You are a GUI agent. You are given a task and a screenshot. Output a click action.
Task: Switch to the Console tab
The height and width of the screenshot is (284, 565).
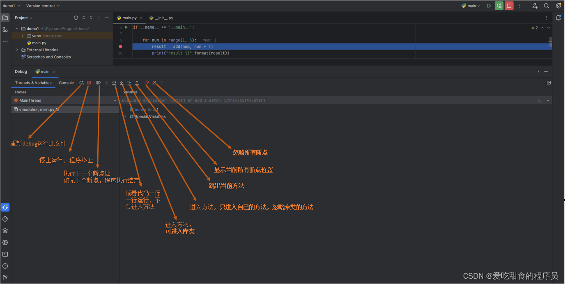(x=66, y=83)
